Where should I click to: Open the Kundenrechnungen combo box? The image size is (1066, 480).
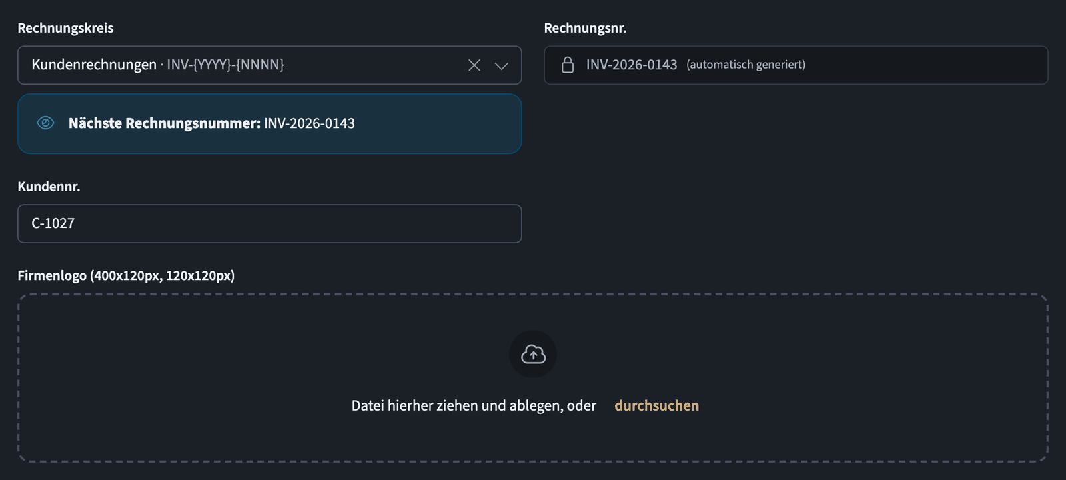(269, 65)
